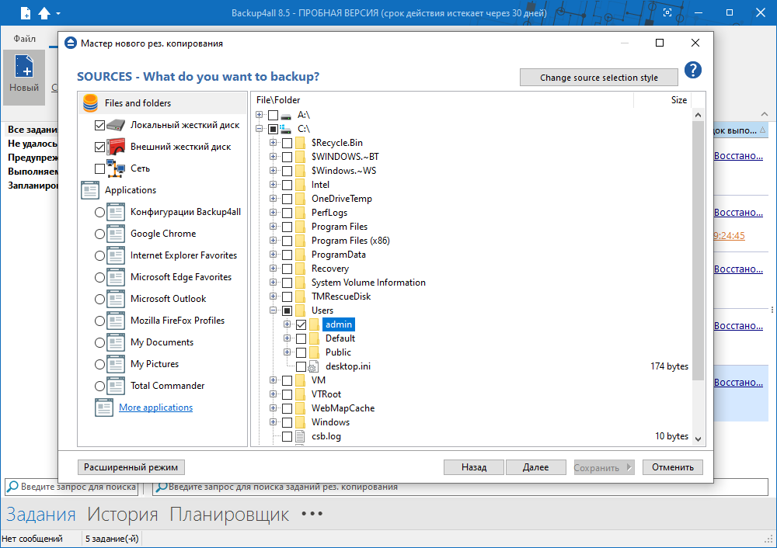
Task: Switch to История tab at bottom
Action: pos(123,515)
